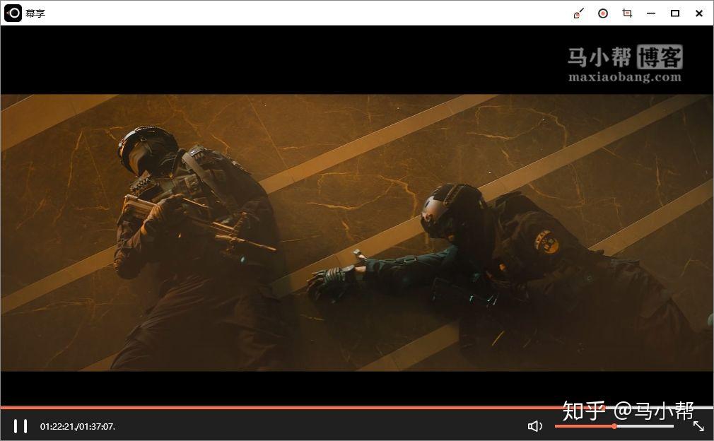Screen dimensions: 714x441
Task: Minimize the 幕享 window
Action: point(651,13)
